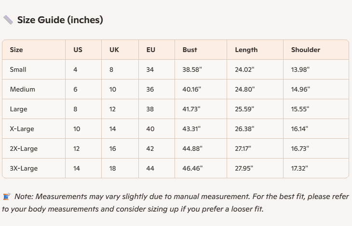Click the ruler icon beside Size Guide
352x226 pixels.
tap(8, 20)
